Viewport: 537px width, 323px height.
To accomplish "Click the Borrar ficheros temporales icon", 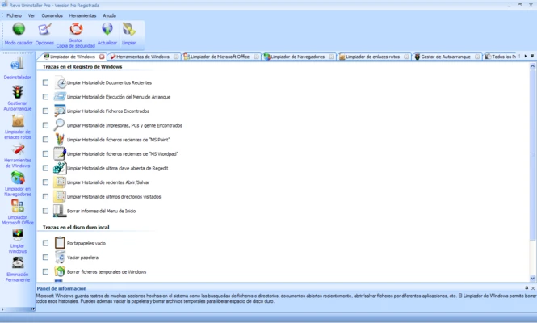I will [x=60, y=271].
